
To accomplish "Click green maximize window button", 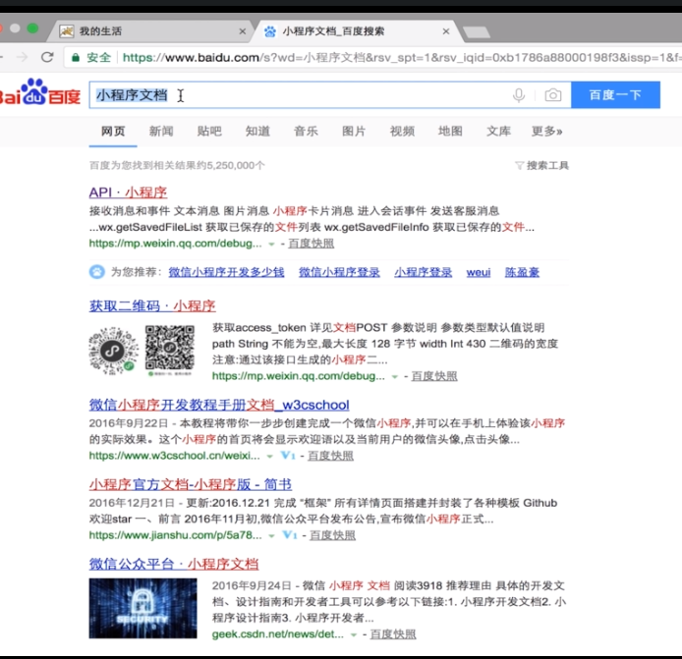I will tap(32, 28).
